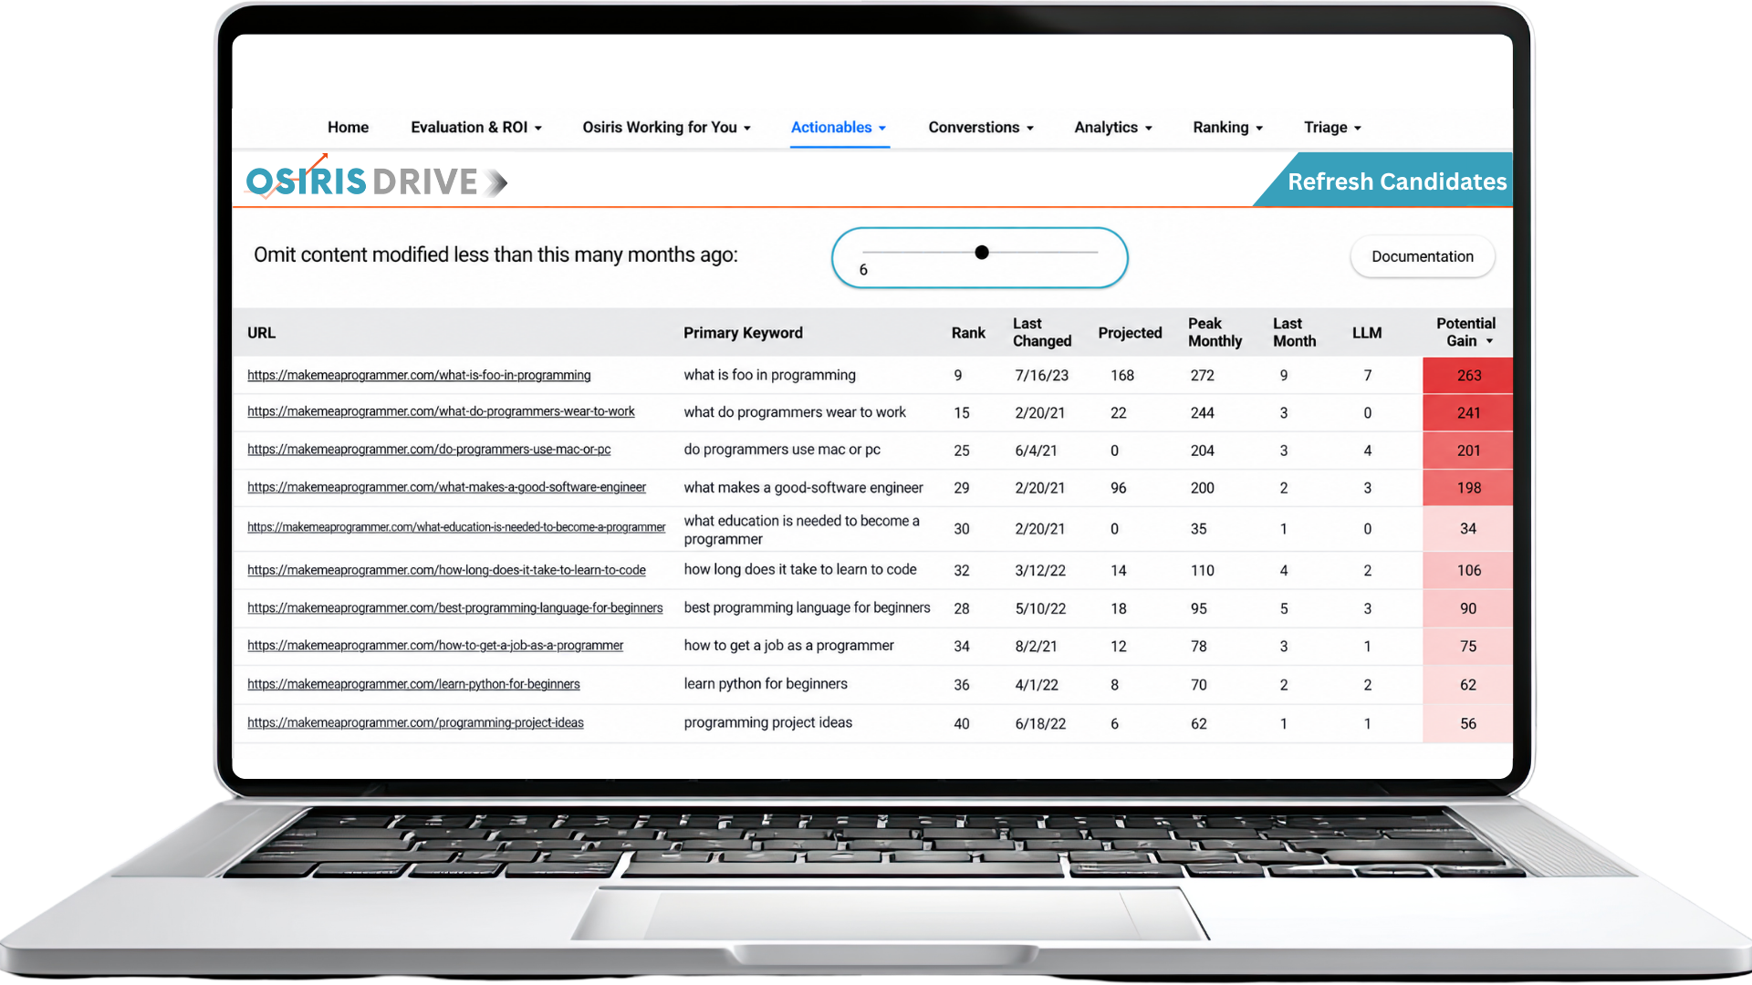The height and width of the screenshot is (985, 1752).
Task: Click keyword 'programming project ideas'
Action: (x=767, y=722)
